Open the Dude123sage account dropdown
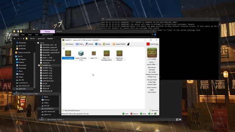This screenshot has width=235, height=132. coord(153,44)
